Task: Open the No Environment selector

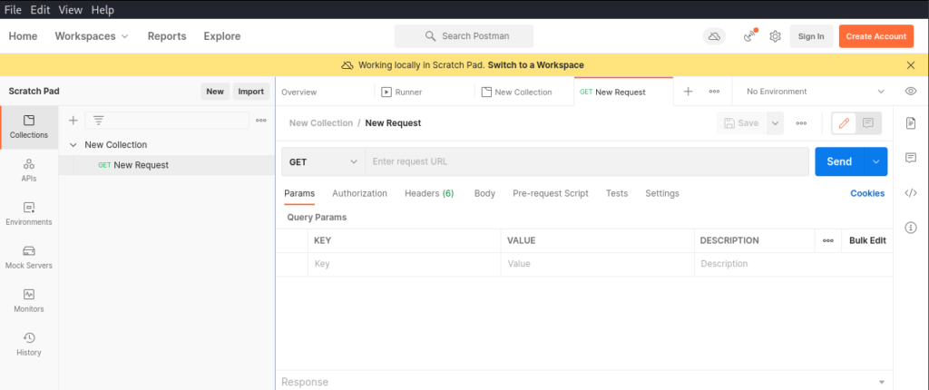Action: click(x=816, y=92)
